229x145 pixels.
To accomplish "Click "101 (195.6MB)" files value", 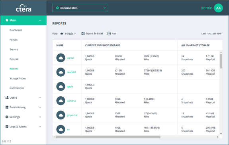I will pos(152,128).
